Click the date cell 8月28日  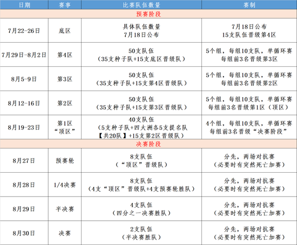[24, 185]
